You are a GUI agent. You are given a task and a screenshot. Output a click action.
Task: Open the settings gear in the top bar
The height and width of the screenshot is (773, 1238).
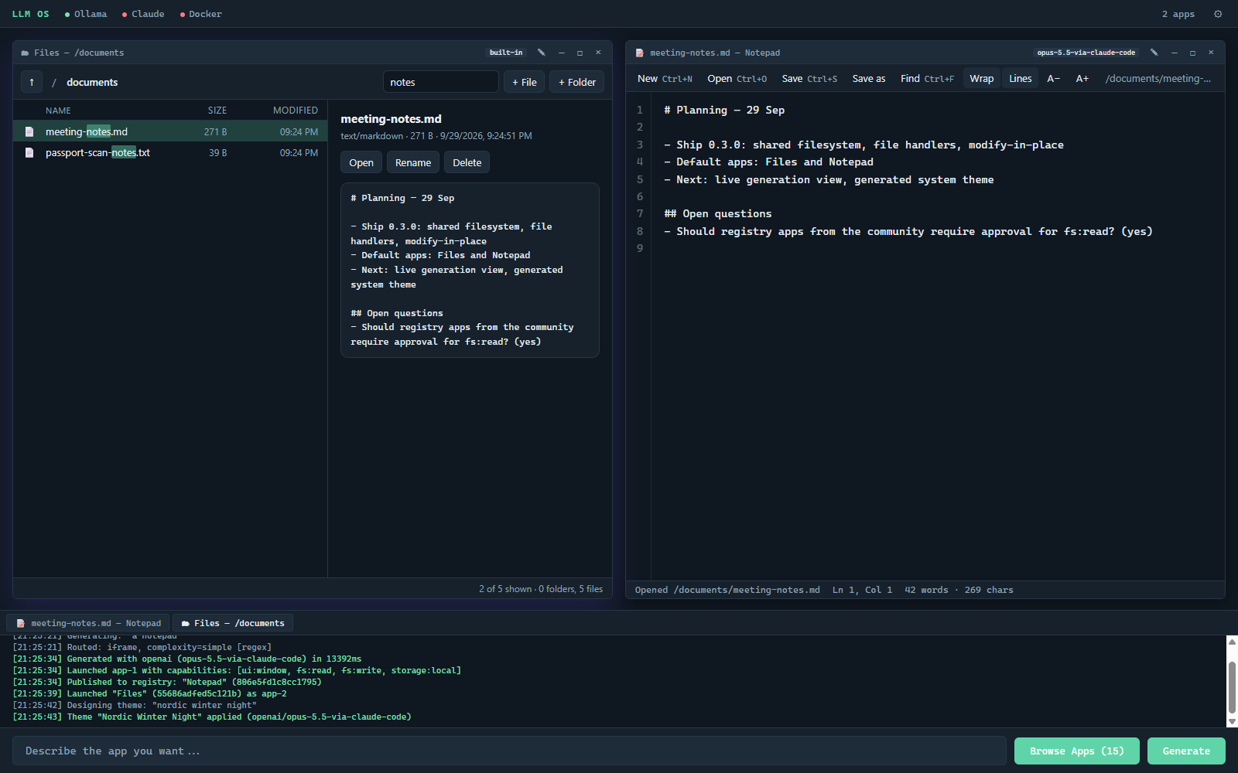click(x=1218, y=14)
